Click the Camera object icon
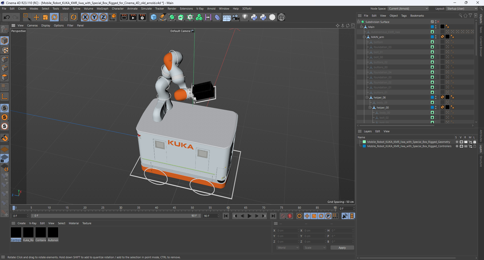This screenshot has height=260, width=484. point(236,17)
